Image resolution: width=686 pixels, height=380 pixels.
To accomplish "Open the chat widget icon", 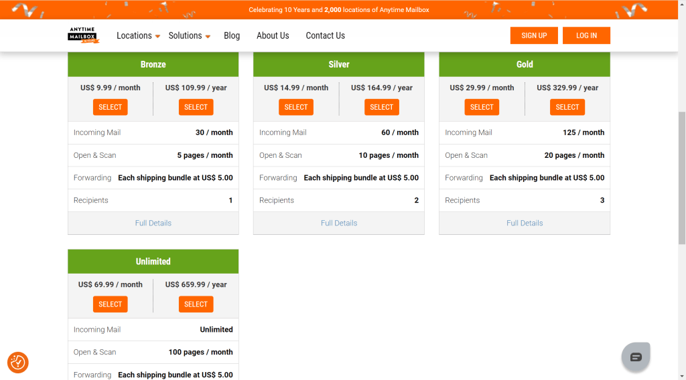I will 636,357.
